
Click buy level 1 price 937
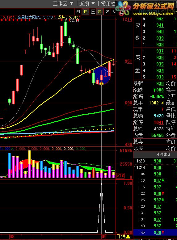[x=160, y=51]
